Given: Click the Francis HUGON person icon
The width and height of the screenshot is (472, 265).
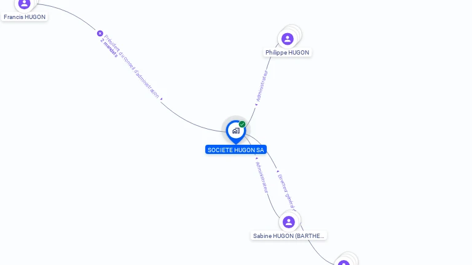Looking at the screenshot, I should [x=25, y=4].
